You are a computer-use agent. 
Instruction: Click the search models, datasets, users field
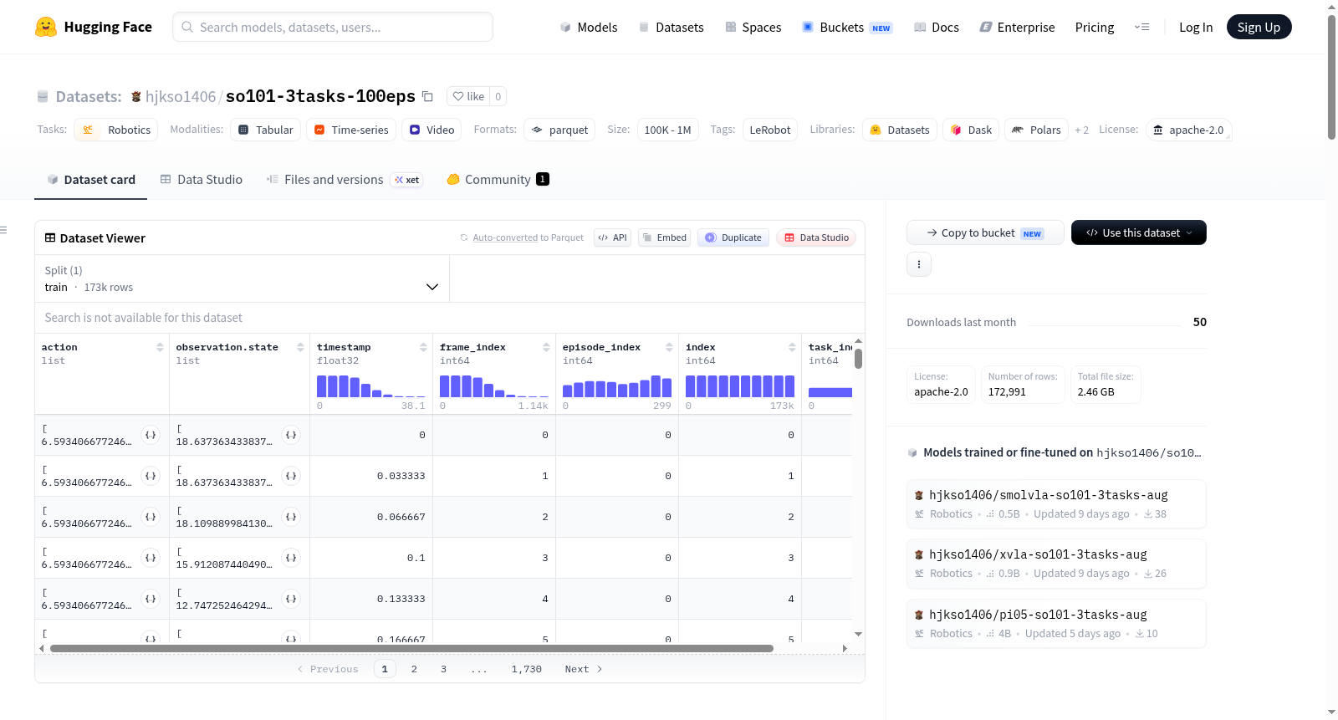click(333, 27)
